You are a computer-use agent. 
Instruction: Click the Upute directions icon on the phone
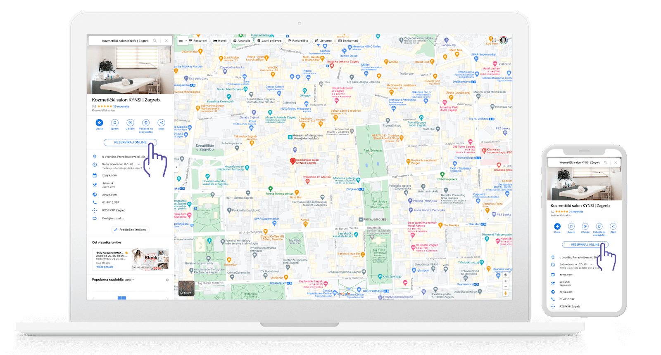(x=557, y=226)
